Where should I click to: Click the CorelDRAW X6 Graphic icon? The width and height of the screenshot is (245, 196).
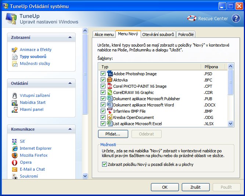point(110,92)
